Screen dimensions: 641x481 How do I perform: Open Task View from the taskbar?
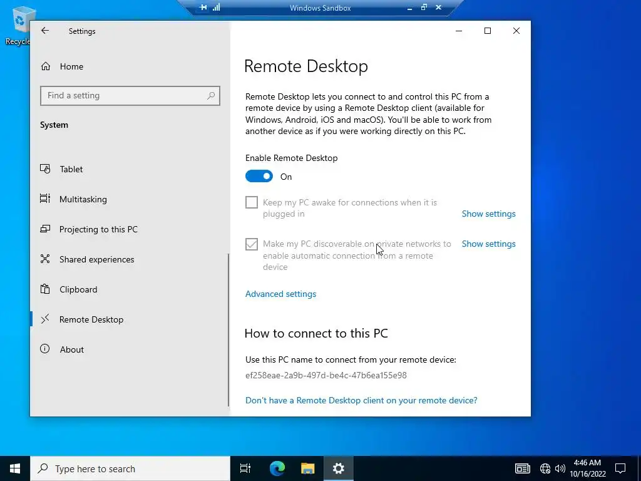coord(245,468)
